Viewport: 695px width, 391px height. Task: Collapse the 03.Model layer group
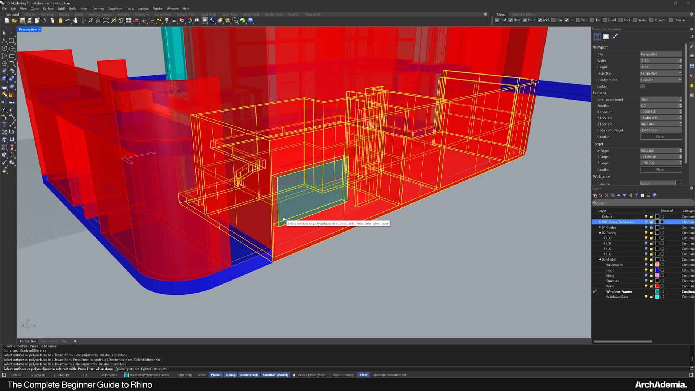[x=600, y=260]
